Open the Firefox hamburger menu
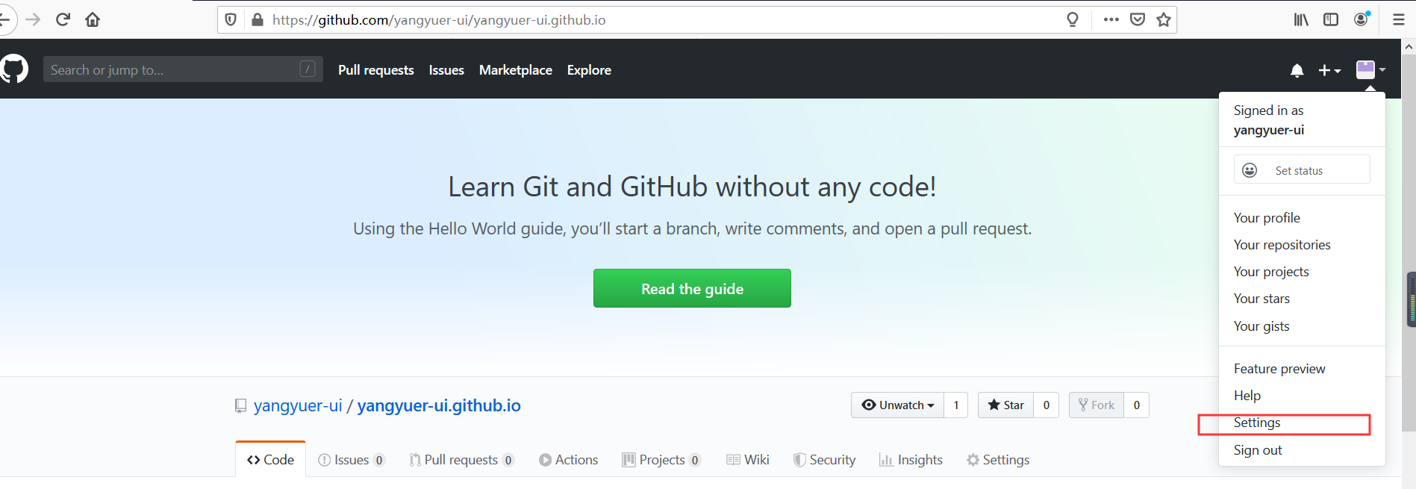1416x489 pixels. (x=1399, y=19)
